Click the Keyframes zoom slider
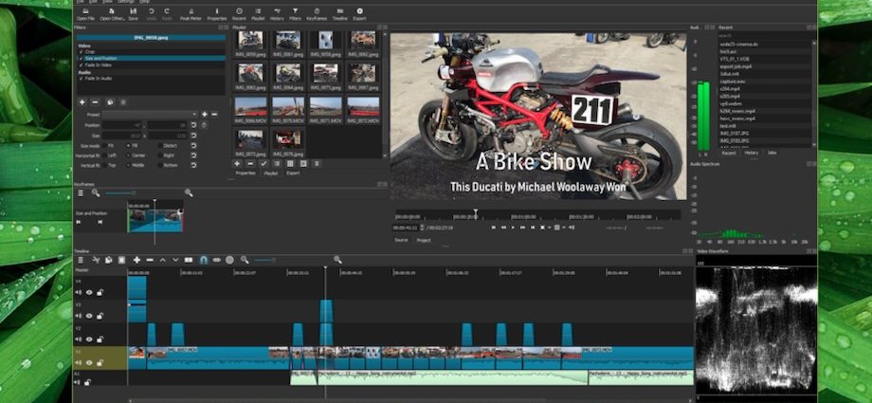872x403 pixels. (134, 192)
